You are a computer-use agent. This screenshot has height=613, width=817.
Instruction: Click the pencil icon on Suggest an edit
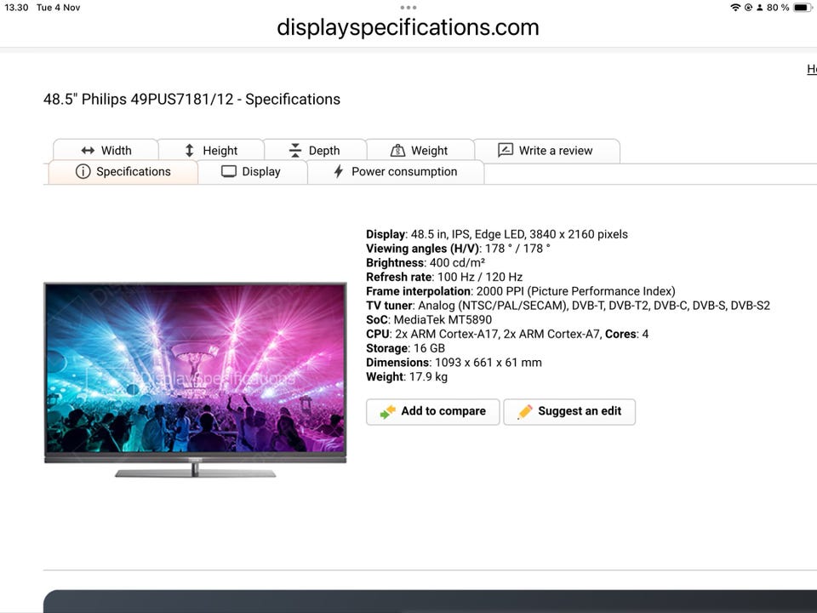[525, 412]
